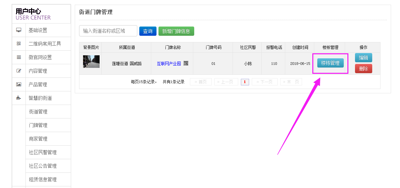400x188 pixels.
Task: Click the 背景图片 column header
Action: [91, 47]
